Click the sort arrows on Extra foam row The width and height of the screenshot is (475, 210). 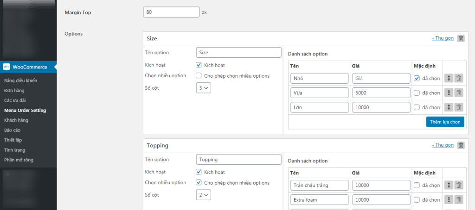pyautogui.click(x=449, y=200)
